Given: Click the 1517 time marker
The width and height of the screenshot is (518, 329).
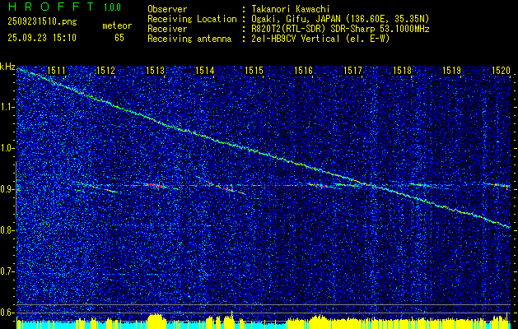Looking at the screenshot, I should coord(352,70).
